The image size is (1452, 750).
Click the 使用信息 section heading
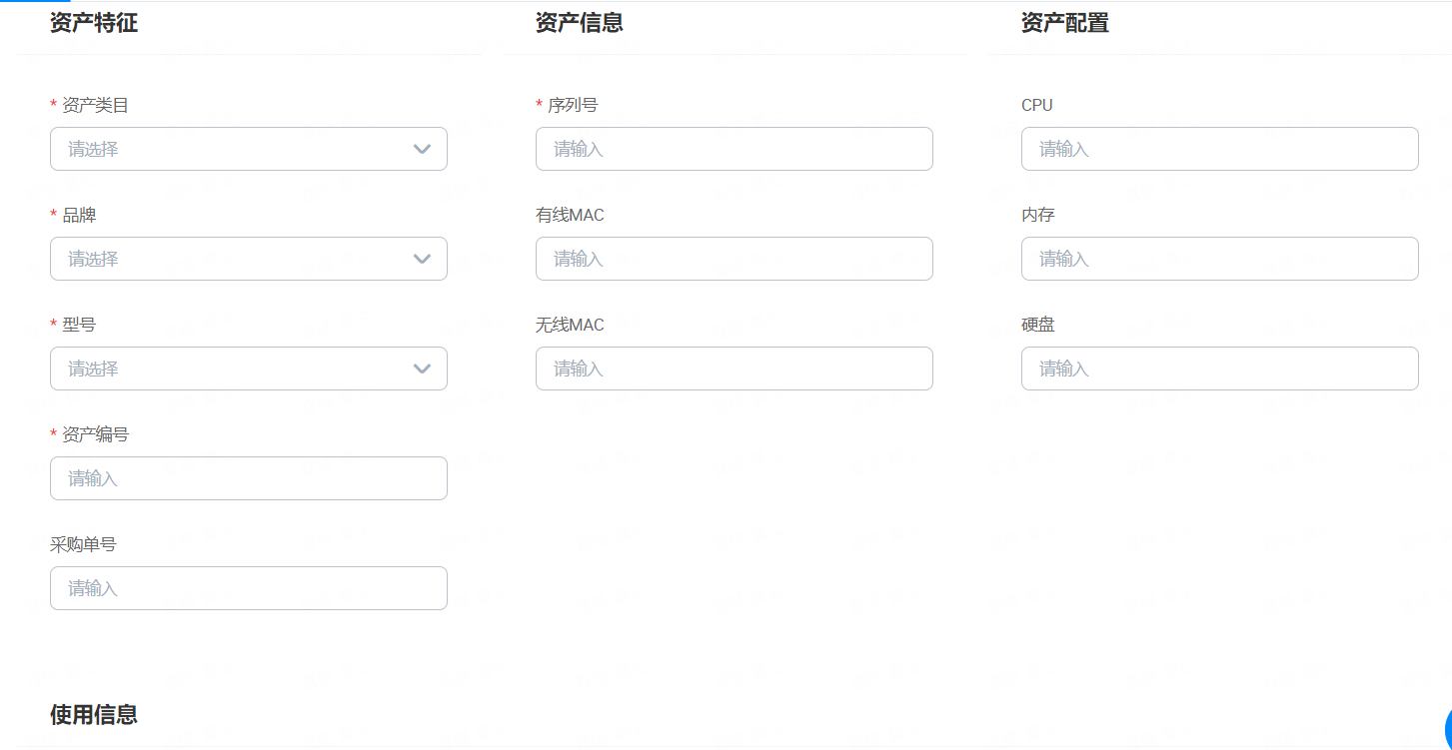click(x=94, y=714)
